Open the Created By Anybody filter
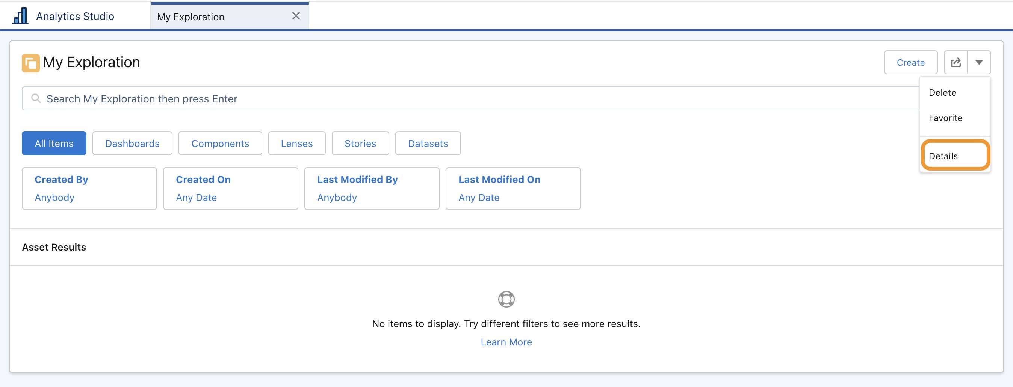Image resolution: width=1013 pixels, height=387 pixels. [89, 188]
